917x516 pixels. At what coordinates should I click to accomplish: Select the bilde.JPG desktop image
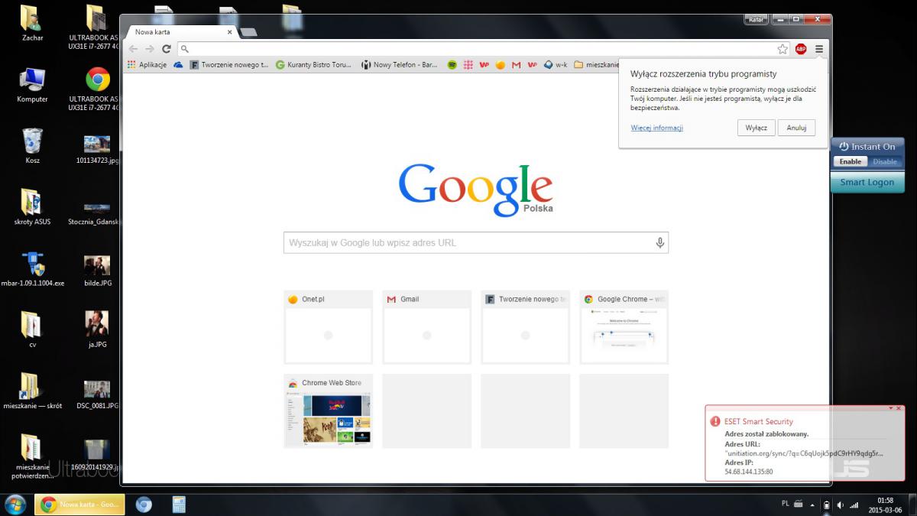click(98, 270)
